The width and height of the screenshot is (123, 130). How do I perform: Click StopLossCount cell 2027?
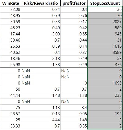pyautogui.click(x=105, y=22)
